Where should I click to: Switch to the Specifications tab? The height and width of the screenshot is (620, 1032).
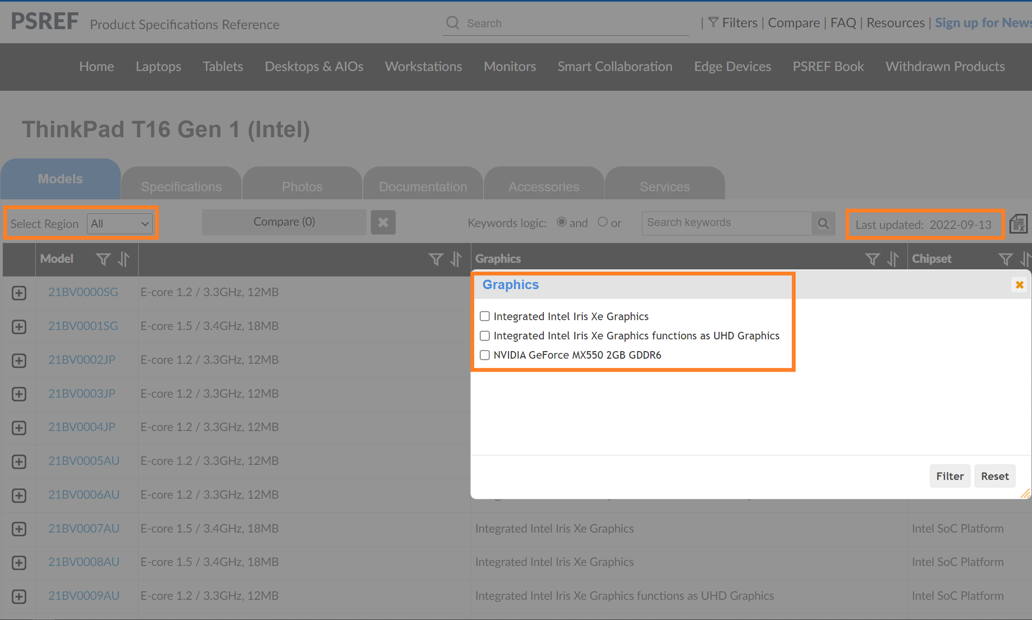coord(181,187)
